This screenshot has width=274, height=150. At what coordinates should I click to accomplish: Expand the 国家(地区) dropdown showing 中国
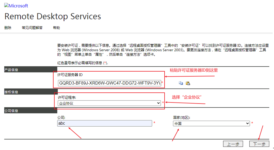tap(211, 123)
